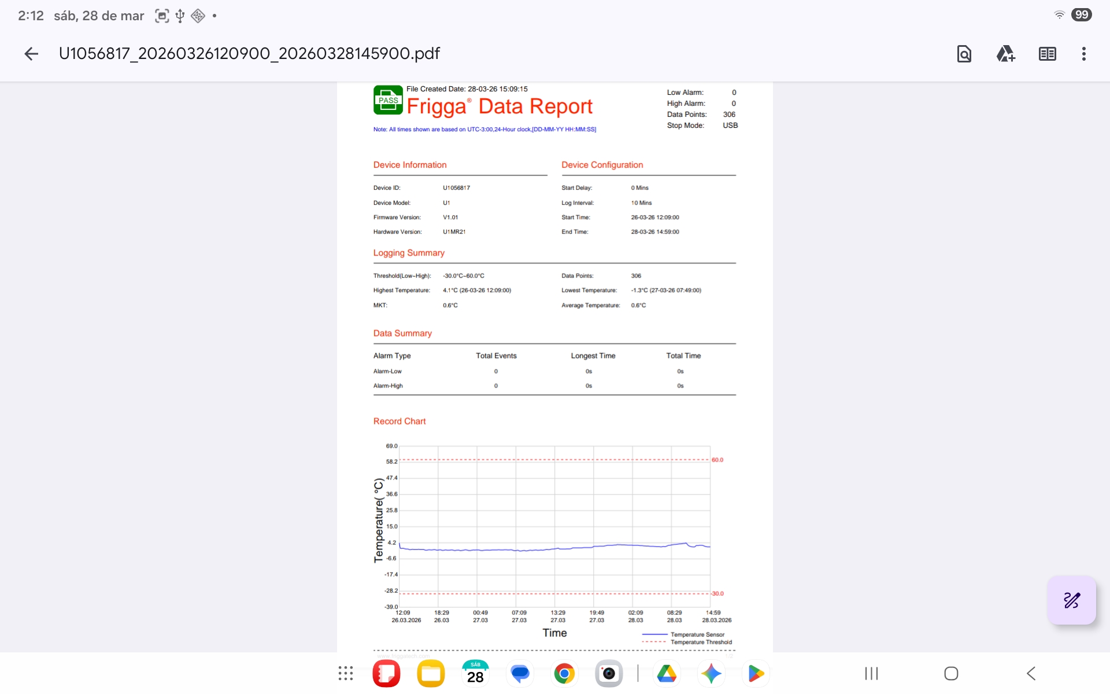Screen dimensions: 1110x694
Task: Tap the floating annotate pen button
Action: coord(1071,600)
